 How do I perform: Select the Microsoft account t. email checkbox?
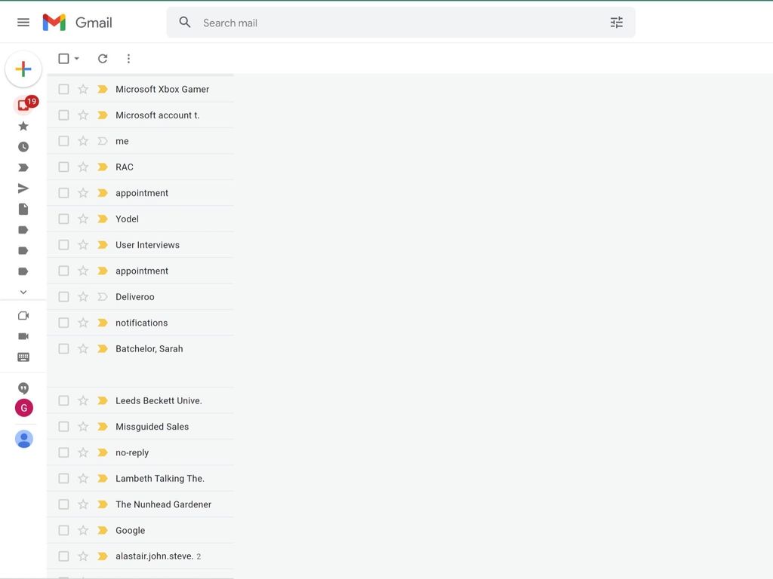click(x=63, y=115)
